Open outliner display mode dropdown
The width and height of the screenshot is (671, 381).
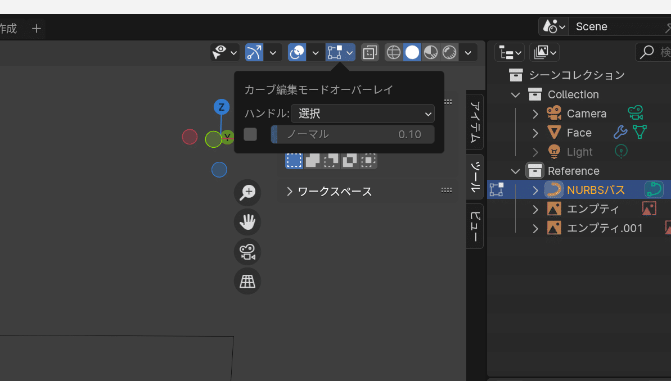click(544, 53)
